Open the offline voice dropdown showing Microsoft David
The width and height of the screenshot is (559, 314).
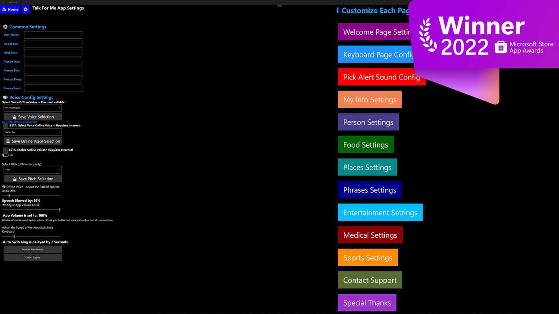pos(32,107)
